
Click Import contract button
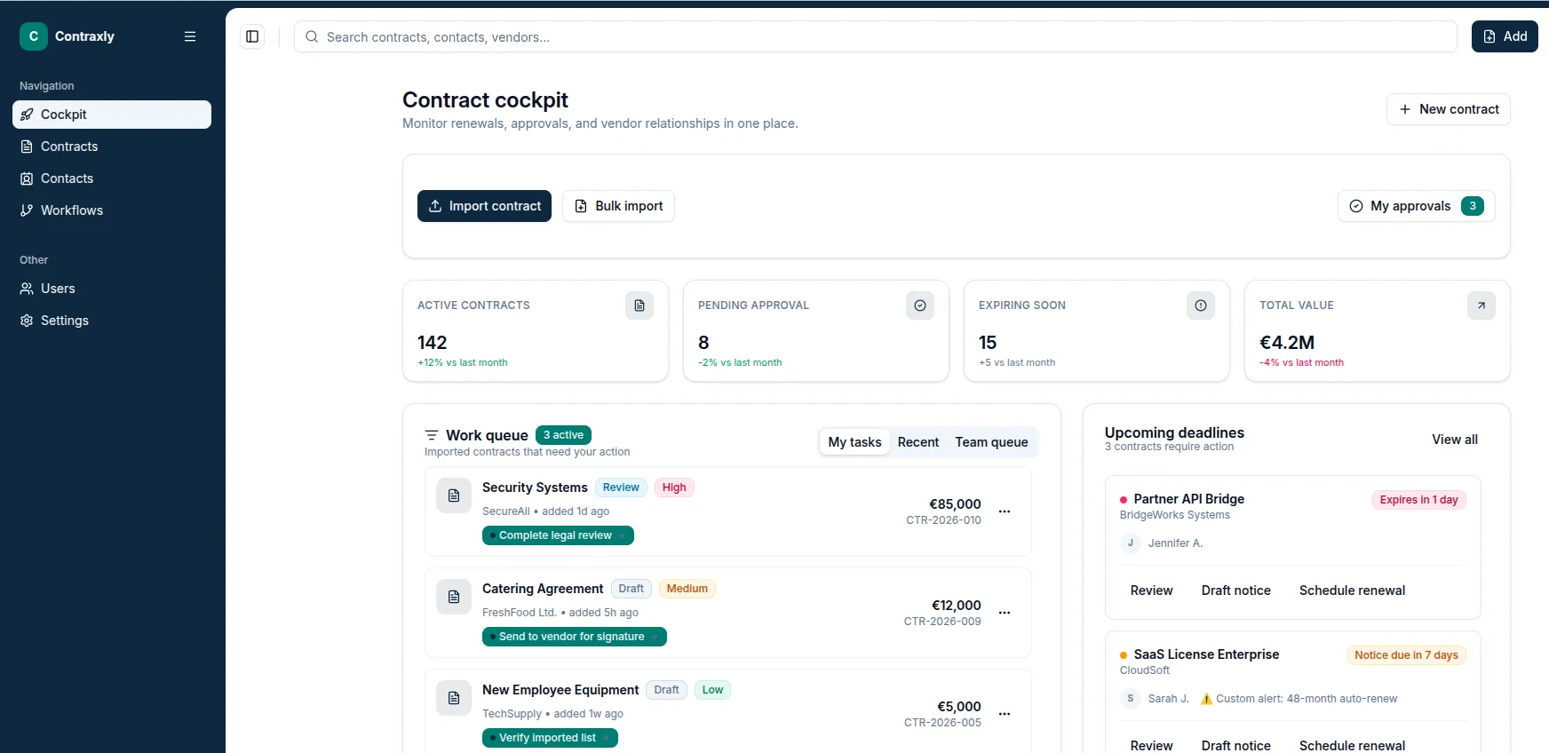[x=484, y=206]
